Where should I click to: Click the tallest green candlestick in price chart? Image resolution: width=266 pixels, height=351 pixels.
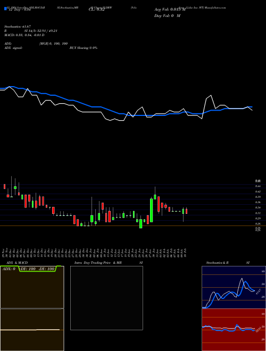coord(152,210)
